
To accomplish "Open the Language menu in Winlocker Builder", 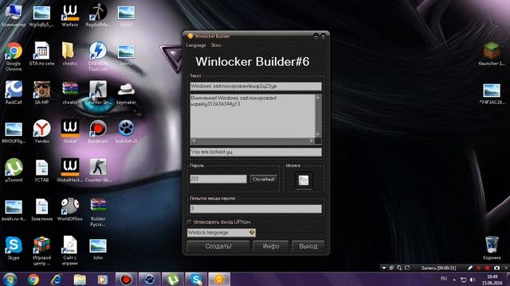I will point(196,45).
